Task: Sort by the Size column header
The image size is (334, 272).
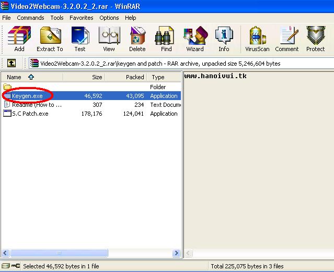Action: click(x=84, y=77)
